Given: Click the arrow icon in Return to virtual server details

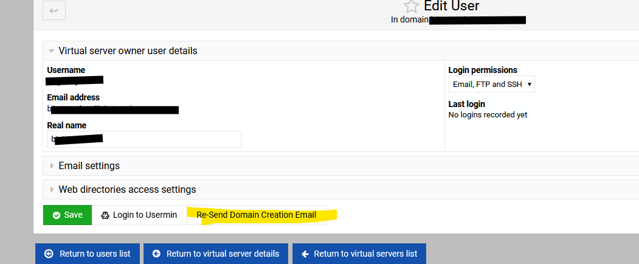Looking at the screenshot, I should [156, 254].
